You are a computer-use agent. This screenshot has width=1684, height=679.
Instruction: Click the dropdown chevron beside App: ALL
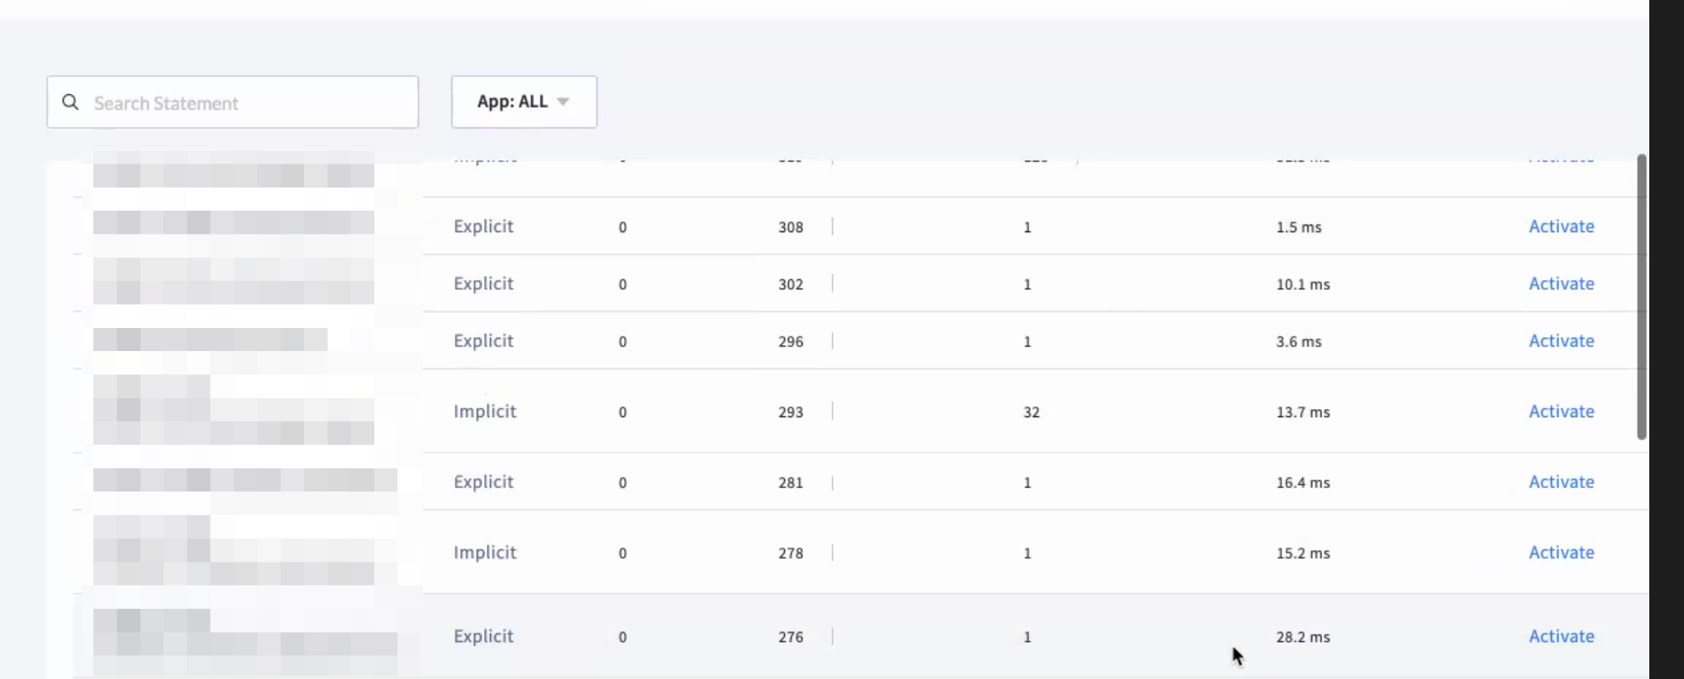[x=564, y=101]
